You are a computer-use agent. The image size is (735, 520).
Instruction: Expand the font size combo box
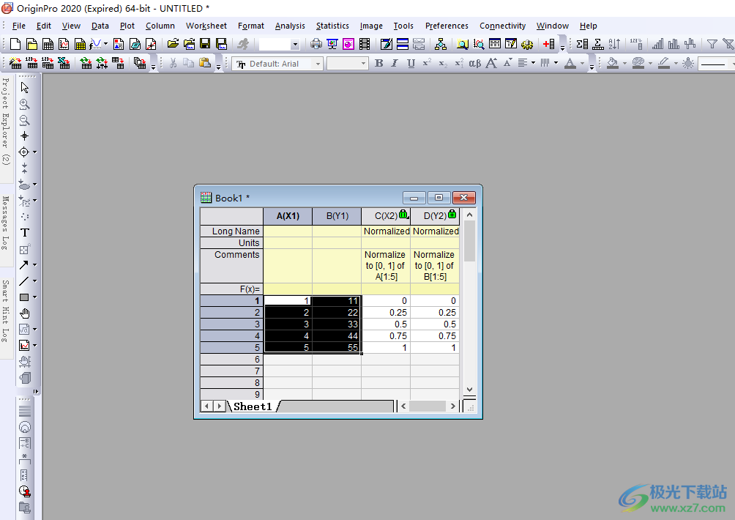tap(363, 64)
